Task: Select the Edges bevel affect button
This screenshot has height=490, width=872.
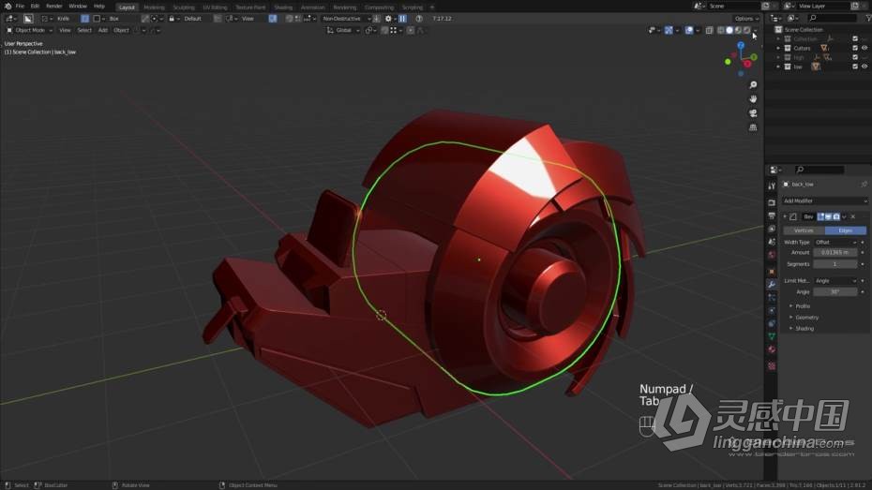Action: tap(846, 230)
